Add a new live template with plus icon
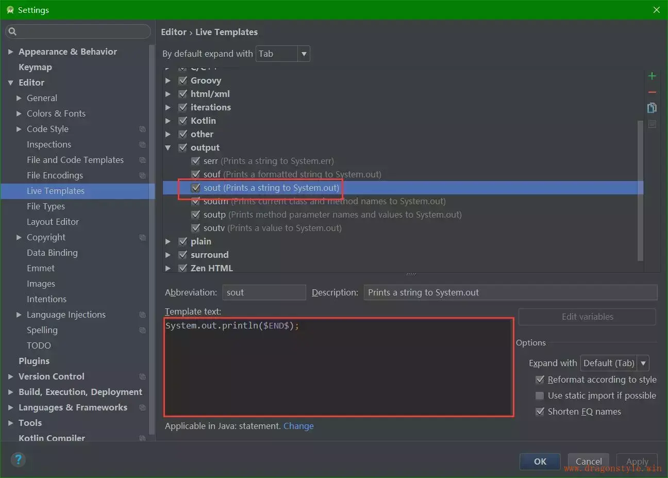 tap(652, 76)
